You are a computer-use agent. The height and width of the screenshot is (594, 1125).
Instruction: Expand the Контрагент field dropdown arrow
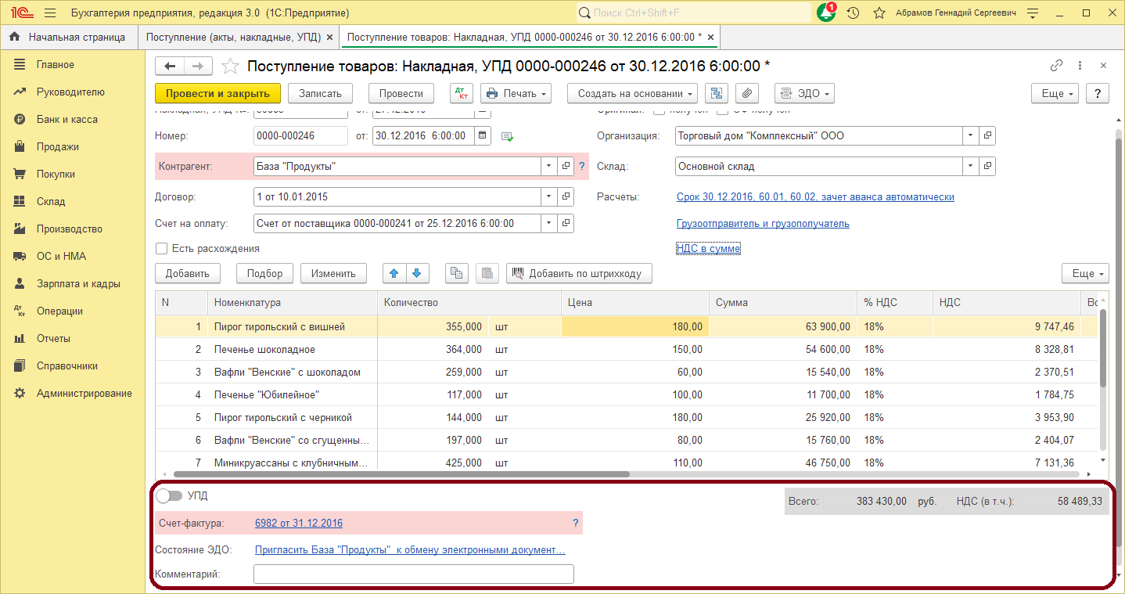(548, 166)
